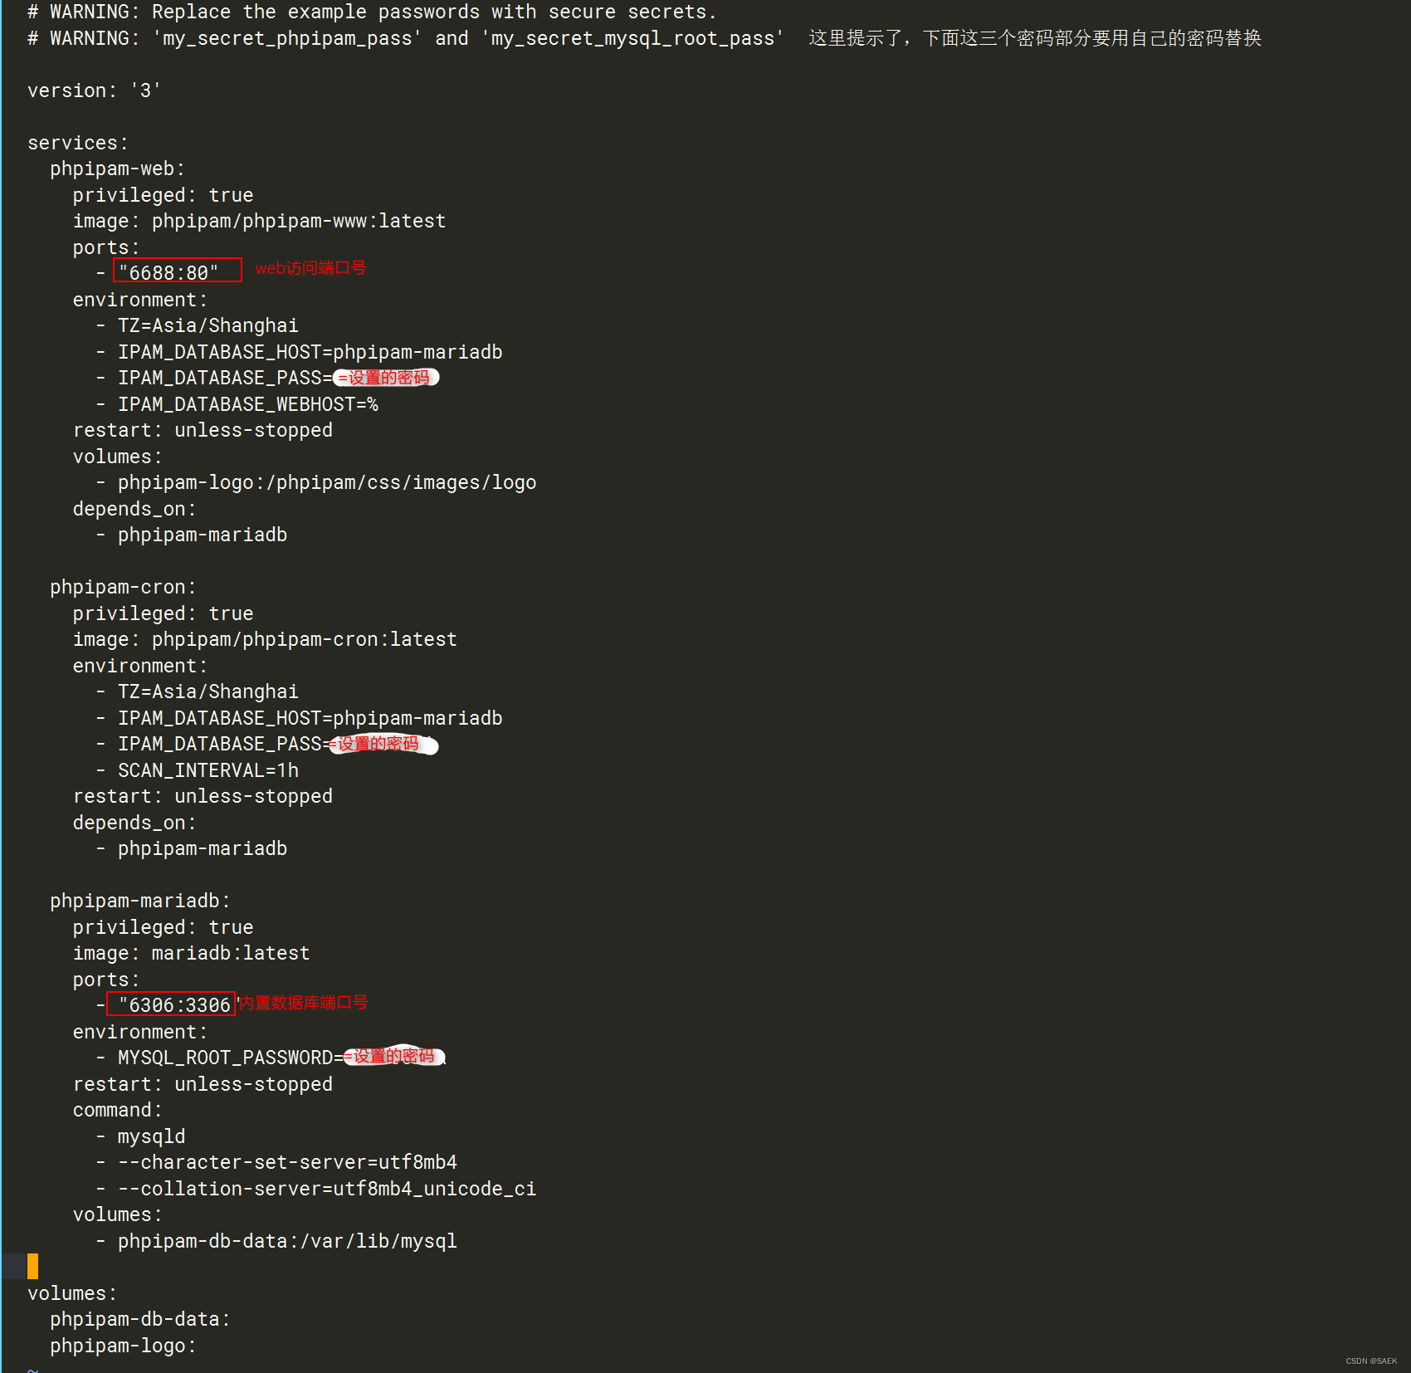Click the phpipam/phpipam-cron:latest image line
This screenshot has width=1411, height=1373.
tap(303, 638)
